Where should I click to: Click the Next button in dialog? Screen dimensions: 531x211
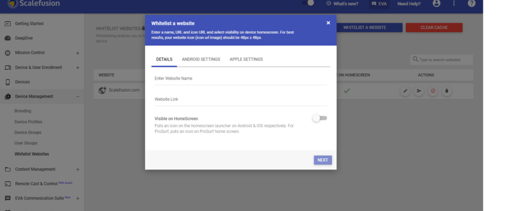323,160
